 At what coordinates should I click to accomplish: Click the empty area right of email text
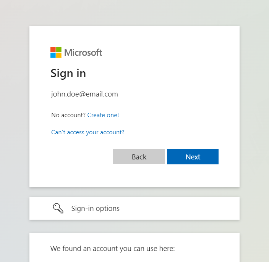coord(168,94)
